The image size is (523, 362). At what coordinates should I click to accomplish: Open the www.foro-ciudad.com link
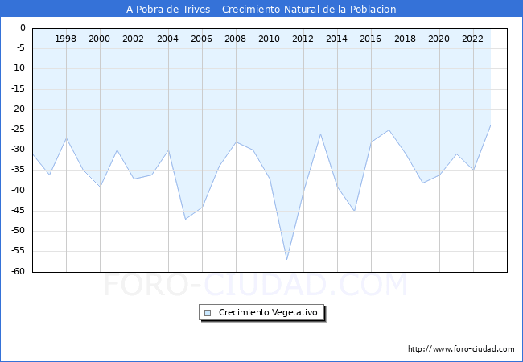pos(461,349)
